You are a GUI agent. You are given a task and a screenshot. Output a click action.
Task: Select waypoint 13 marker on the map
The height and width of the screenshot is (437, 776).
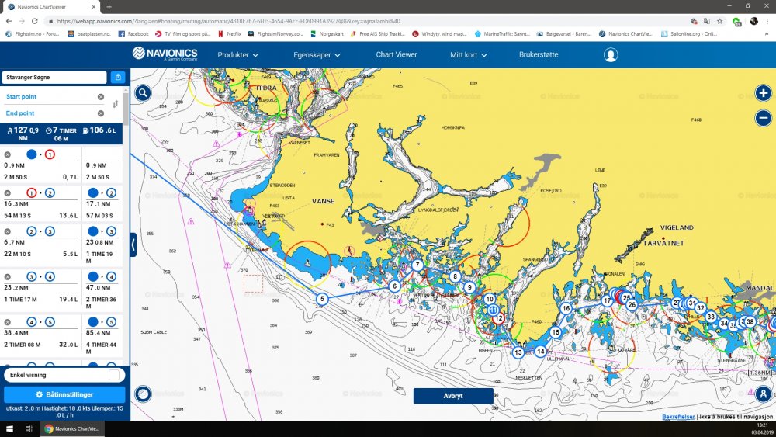[x=518, y=352]
